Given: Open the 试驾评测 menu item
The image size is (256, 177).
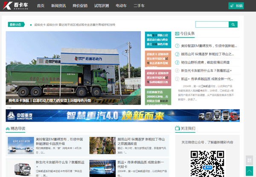Looking at the screenshot, I should coord(102,6).
